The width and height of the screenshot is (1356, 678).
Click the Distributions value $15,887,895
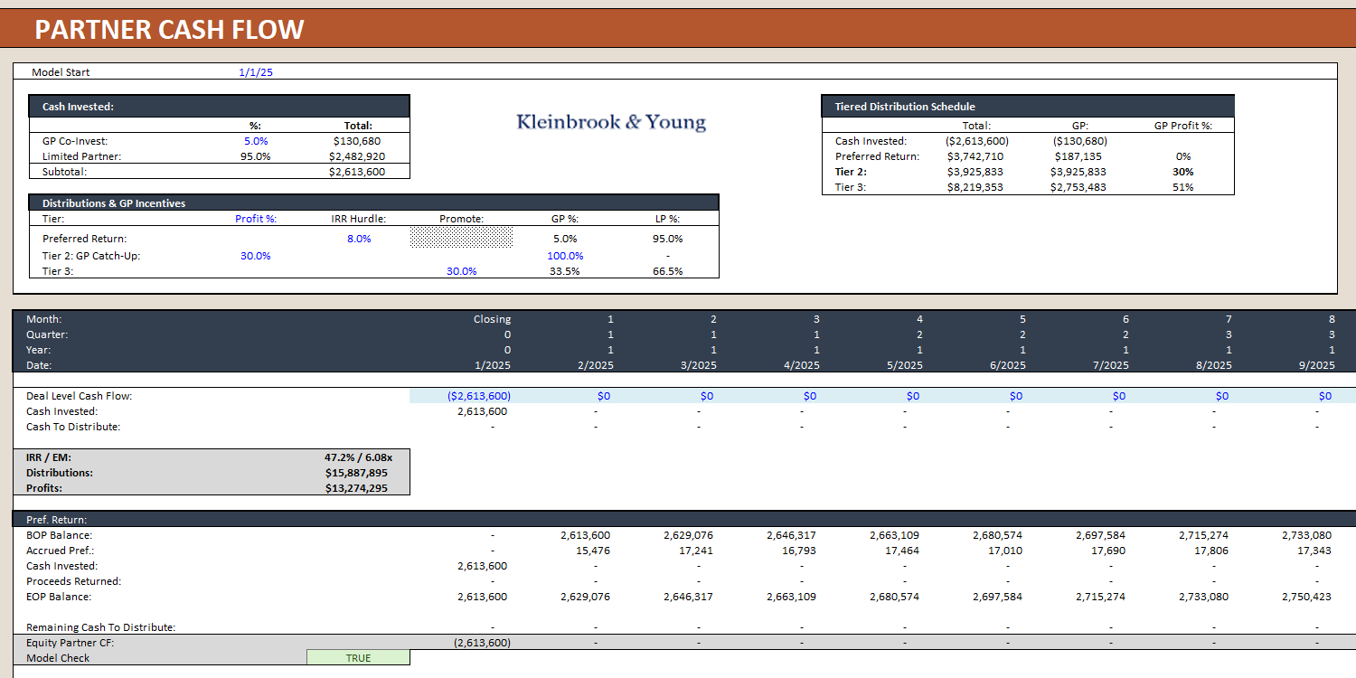tap(356, 473)
